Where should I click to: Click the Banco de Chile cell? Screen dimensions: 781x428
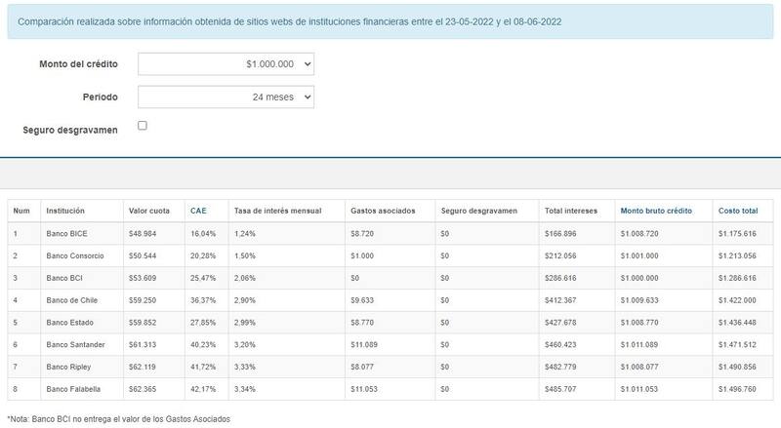(x=72, y=300)
